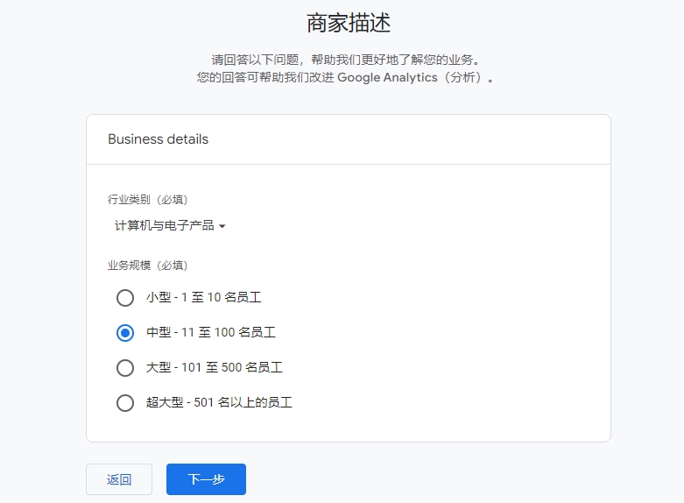This screenshot has height=503, width=684.
Task: Choose the 大型 101 至 500 名员工 option
Action: click(x=125, y=368)
